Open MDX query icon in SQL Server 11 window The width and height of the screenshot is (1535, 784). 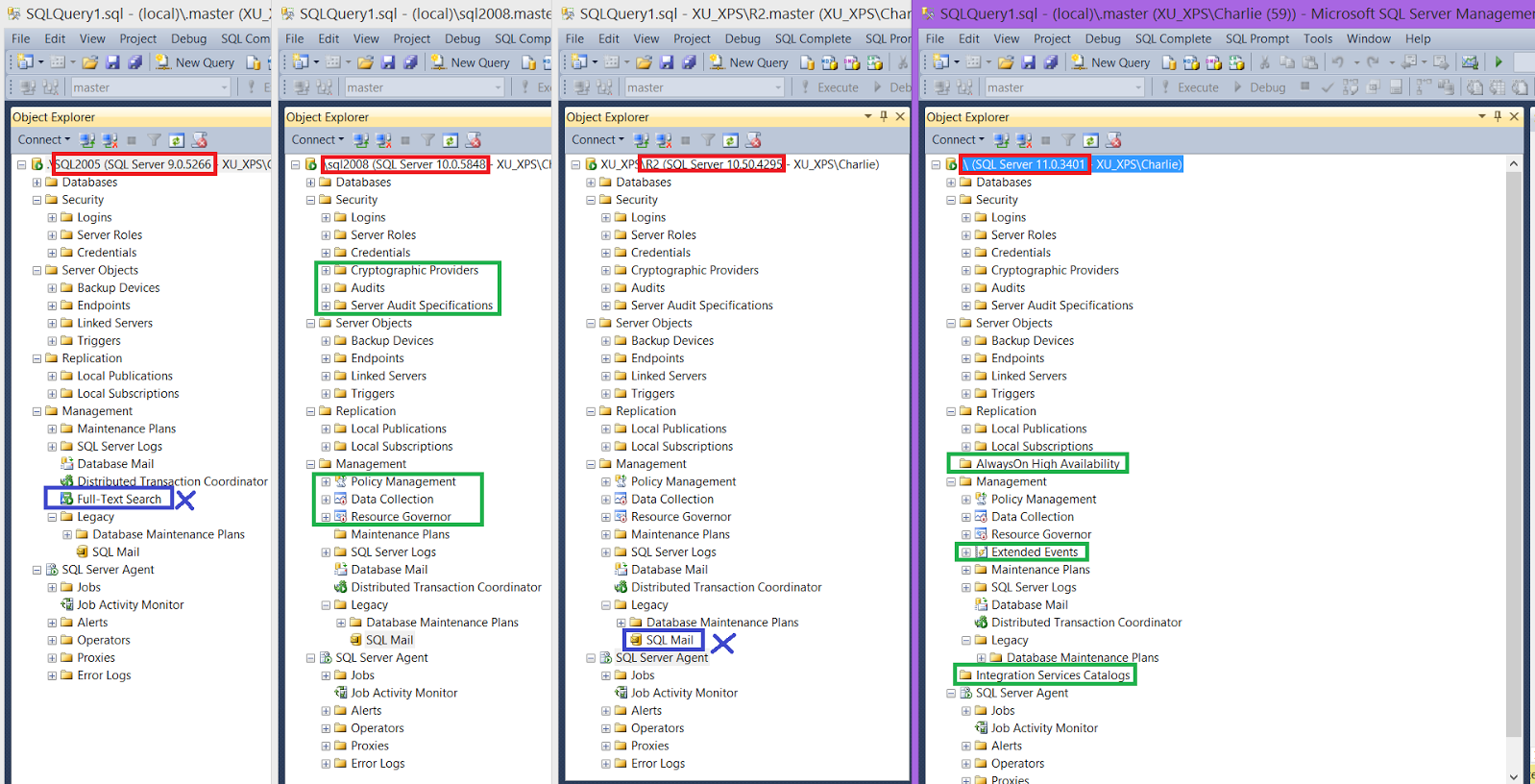click(1191, 62)
